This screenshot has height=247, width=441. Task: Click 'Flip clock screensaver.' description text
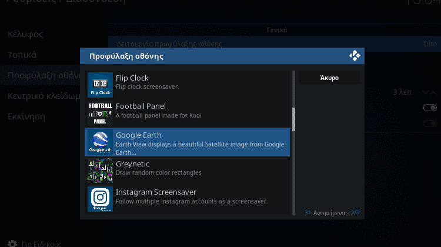pyautogui.click(x=148, y=86)
